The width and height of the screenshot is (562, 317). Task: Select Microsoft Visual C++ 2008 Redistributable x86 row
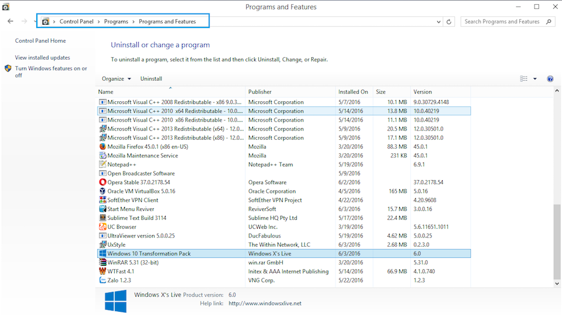[284, 102]
